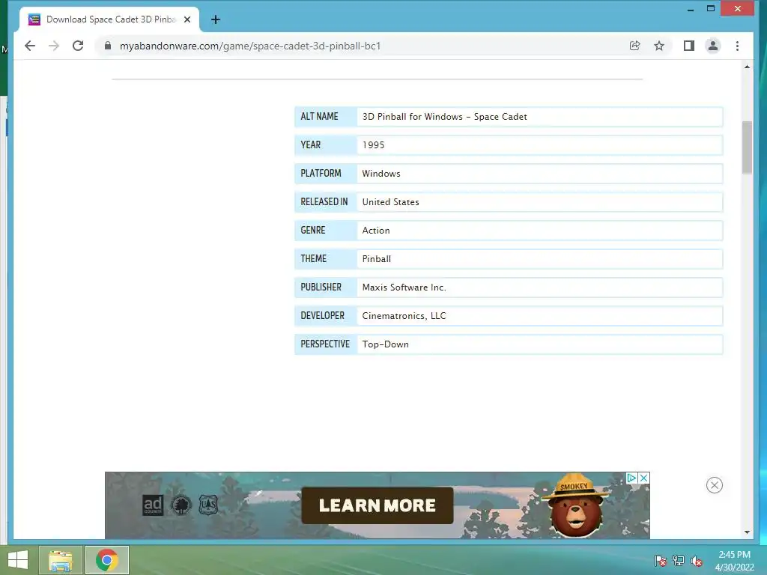Click the DEVELOPER label
Image resolution: width=767 pixels, height=575 pixels.
click(322, 316)
